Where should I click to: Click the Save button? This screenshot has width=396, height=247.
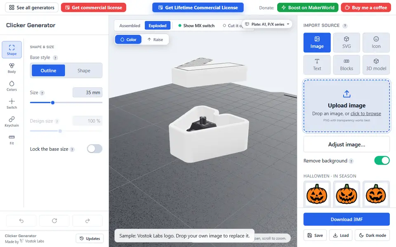tap(315, 235)
